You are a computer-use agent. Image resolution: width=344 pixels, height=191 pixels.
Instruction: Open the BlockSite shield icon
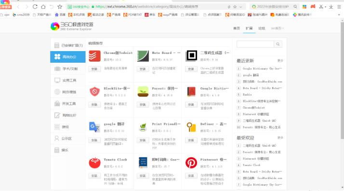(94, 92)
